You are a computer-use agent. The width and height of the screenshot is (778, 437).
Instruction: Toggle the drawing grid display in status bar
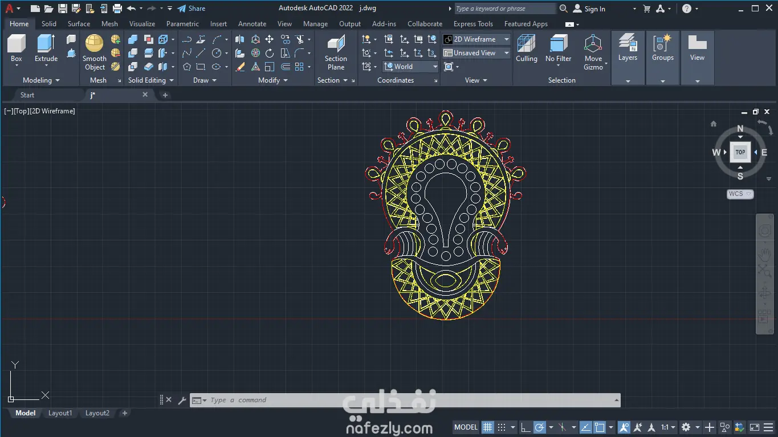(487, 427)
